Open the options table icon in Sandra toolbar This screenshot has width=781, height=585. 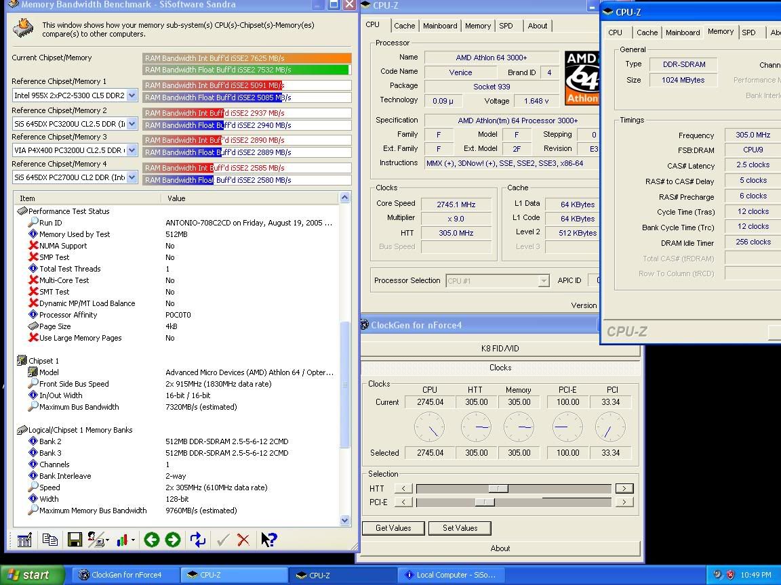[24, 540]
